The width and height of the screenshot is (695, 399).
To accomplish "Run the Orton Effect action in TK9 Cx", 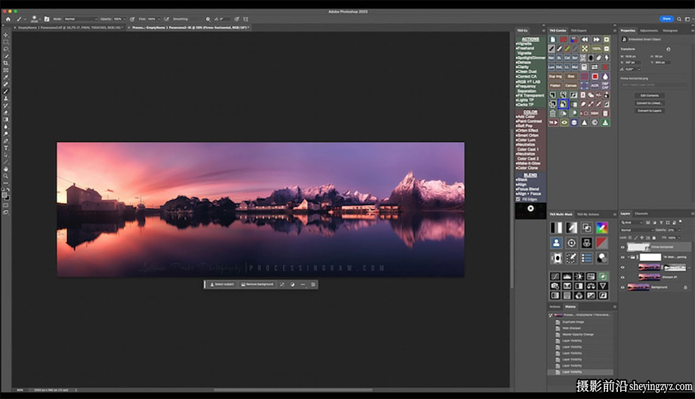I will click(527, 130).
